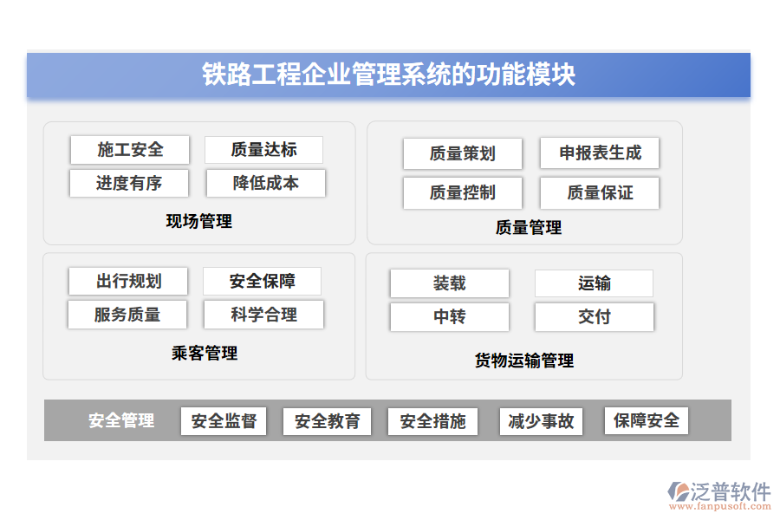
Task: Open the 出行规划 module
Action: point(128,280)
